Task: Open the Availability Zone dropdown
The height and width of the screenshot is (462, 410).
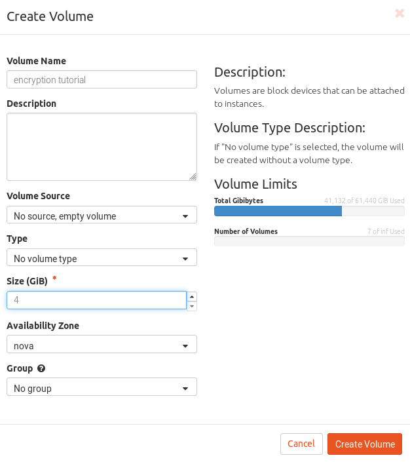Action: (x=102, y=345)
